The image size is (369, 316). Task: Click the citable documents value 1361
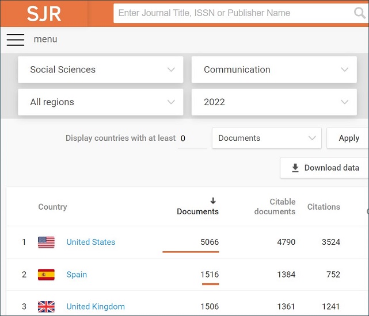point(286,307)
